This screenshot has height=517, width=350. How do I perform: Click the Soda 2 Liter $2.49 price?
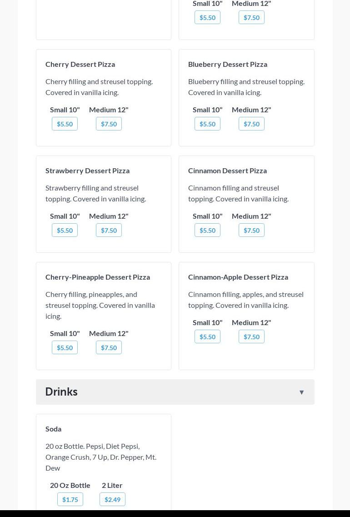[x=112, y=499]
